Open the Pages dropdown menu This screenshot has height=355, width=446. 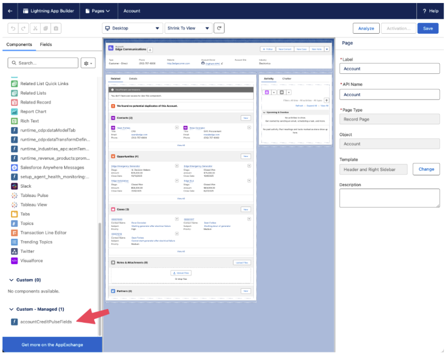click(x=98, y=11)
